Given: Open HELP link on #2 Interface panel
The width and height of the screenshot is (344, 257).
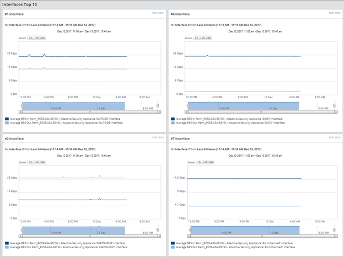Looking at the screenshot, I should click(161, 137).
